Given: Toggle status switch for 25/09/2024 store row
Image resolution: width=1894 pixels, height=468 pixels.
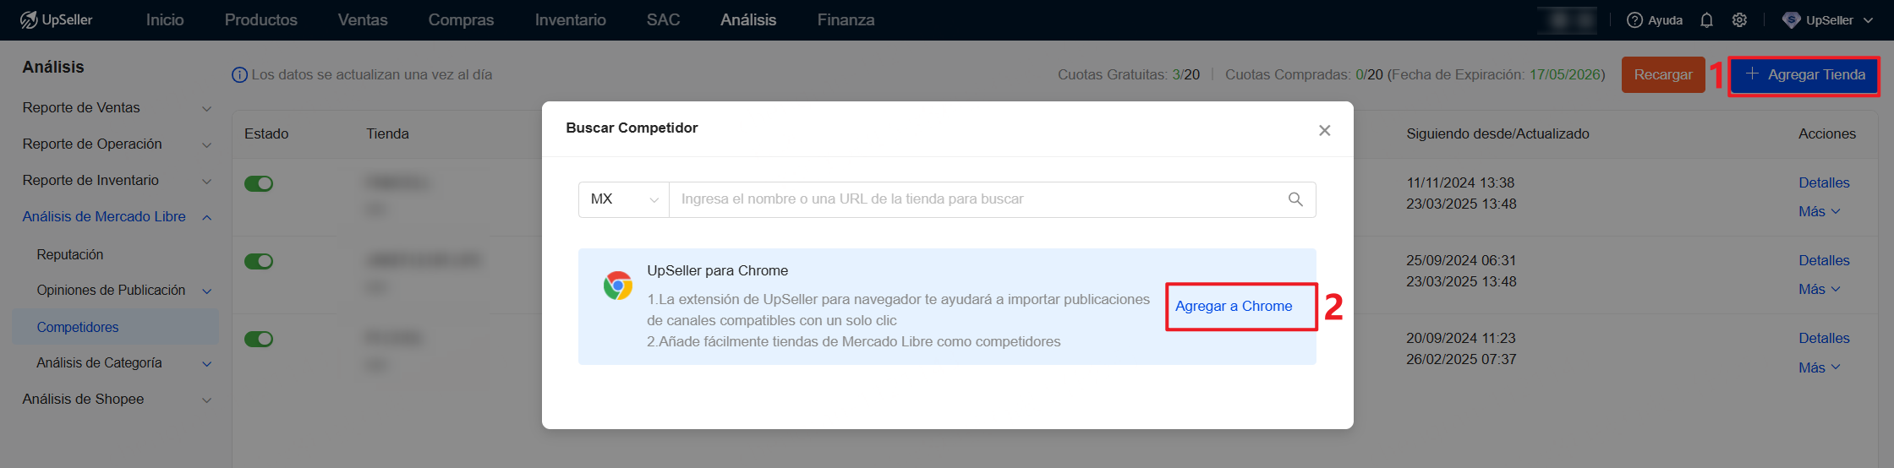Looking at the screenshot, I should (259, 261).
